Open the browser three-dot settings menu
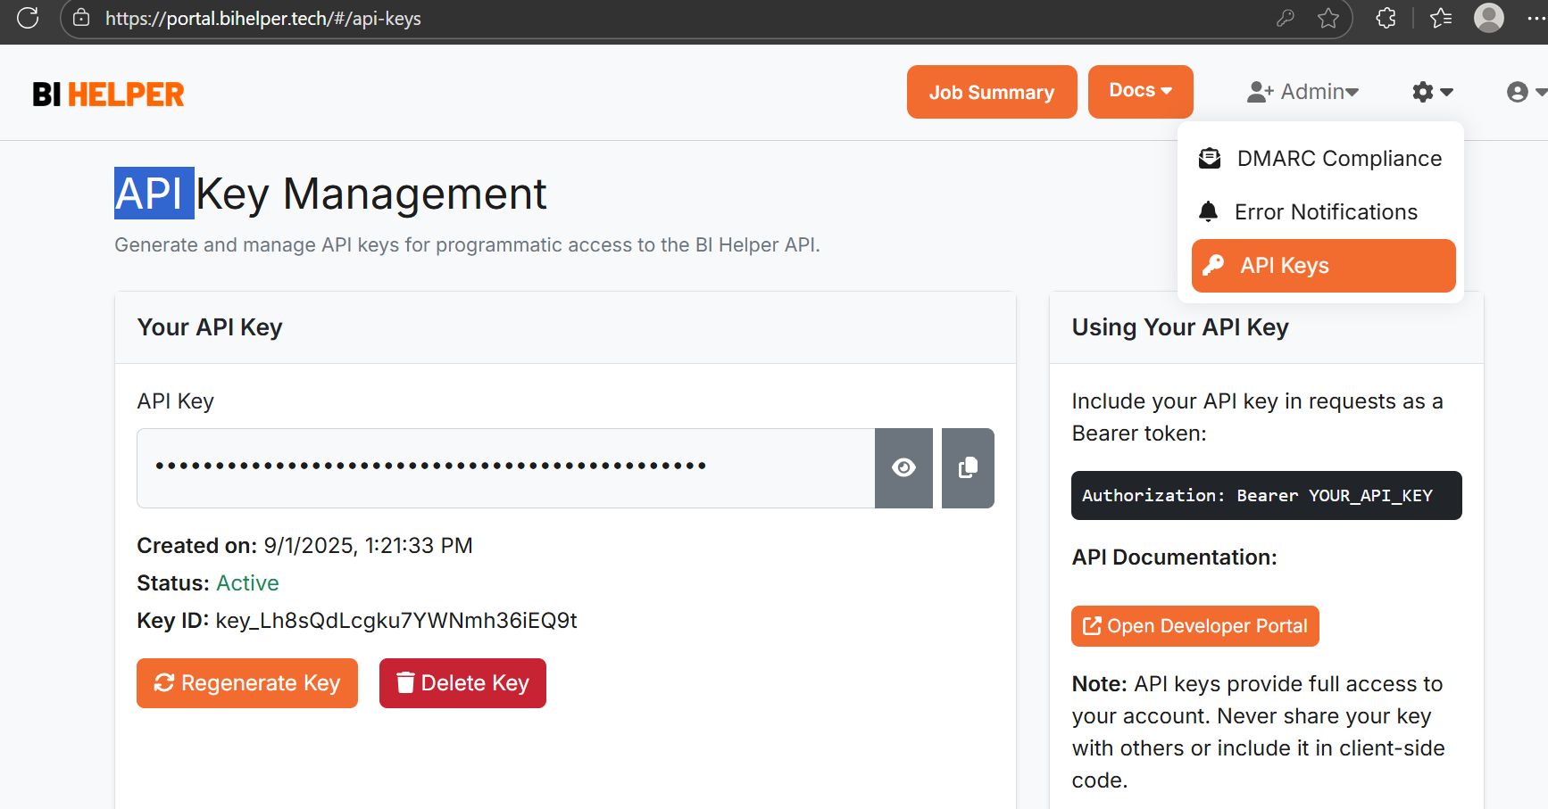This screenshot has height=809, width=1548. tap(1536, 18)
